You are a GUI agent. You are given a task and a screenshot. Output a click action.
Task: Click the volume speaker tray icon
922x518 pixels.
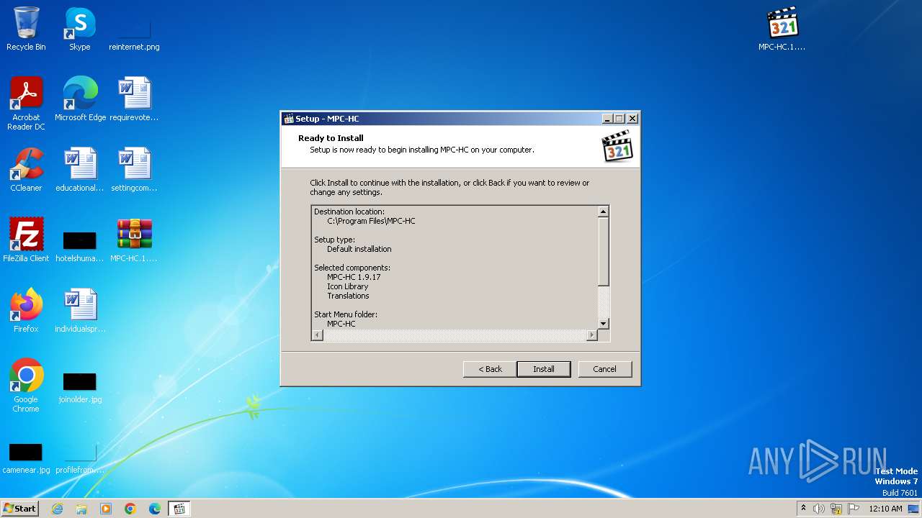pyautogui.click(x=819, y=509)
